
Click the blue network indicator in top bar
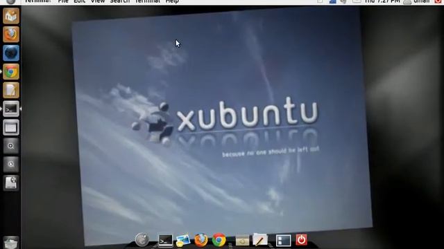click(x=332, y=1)
